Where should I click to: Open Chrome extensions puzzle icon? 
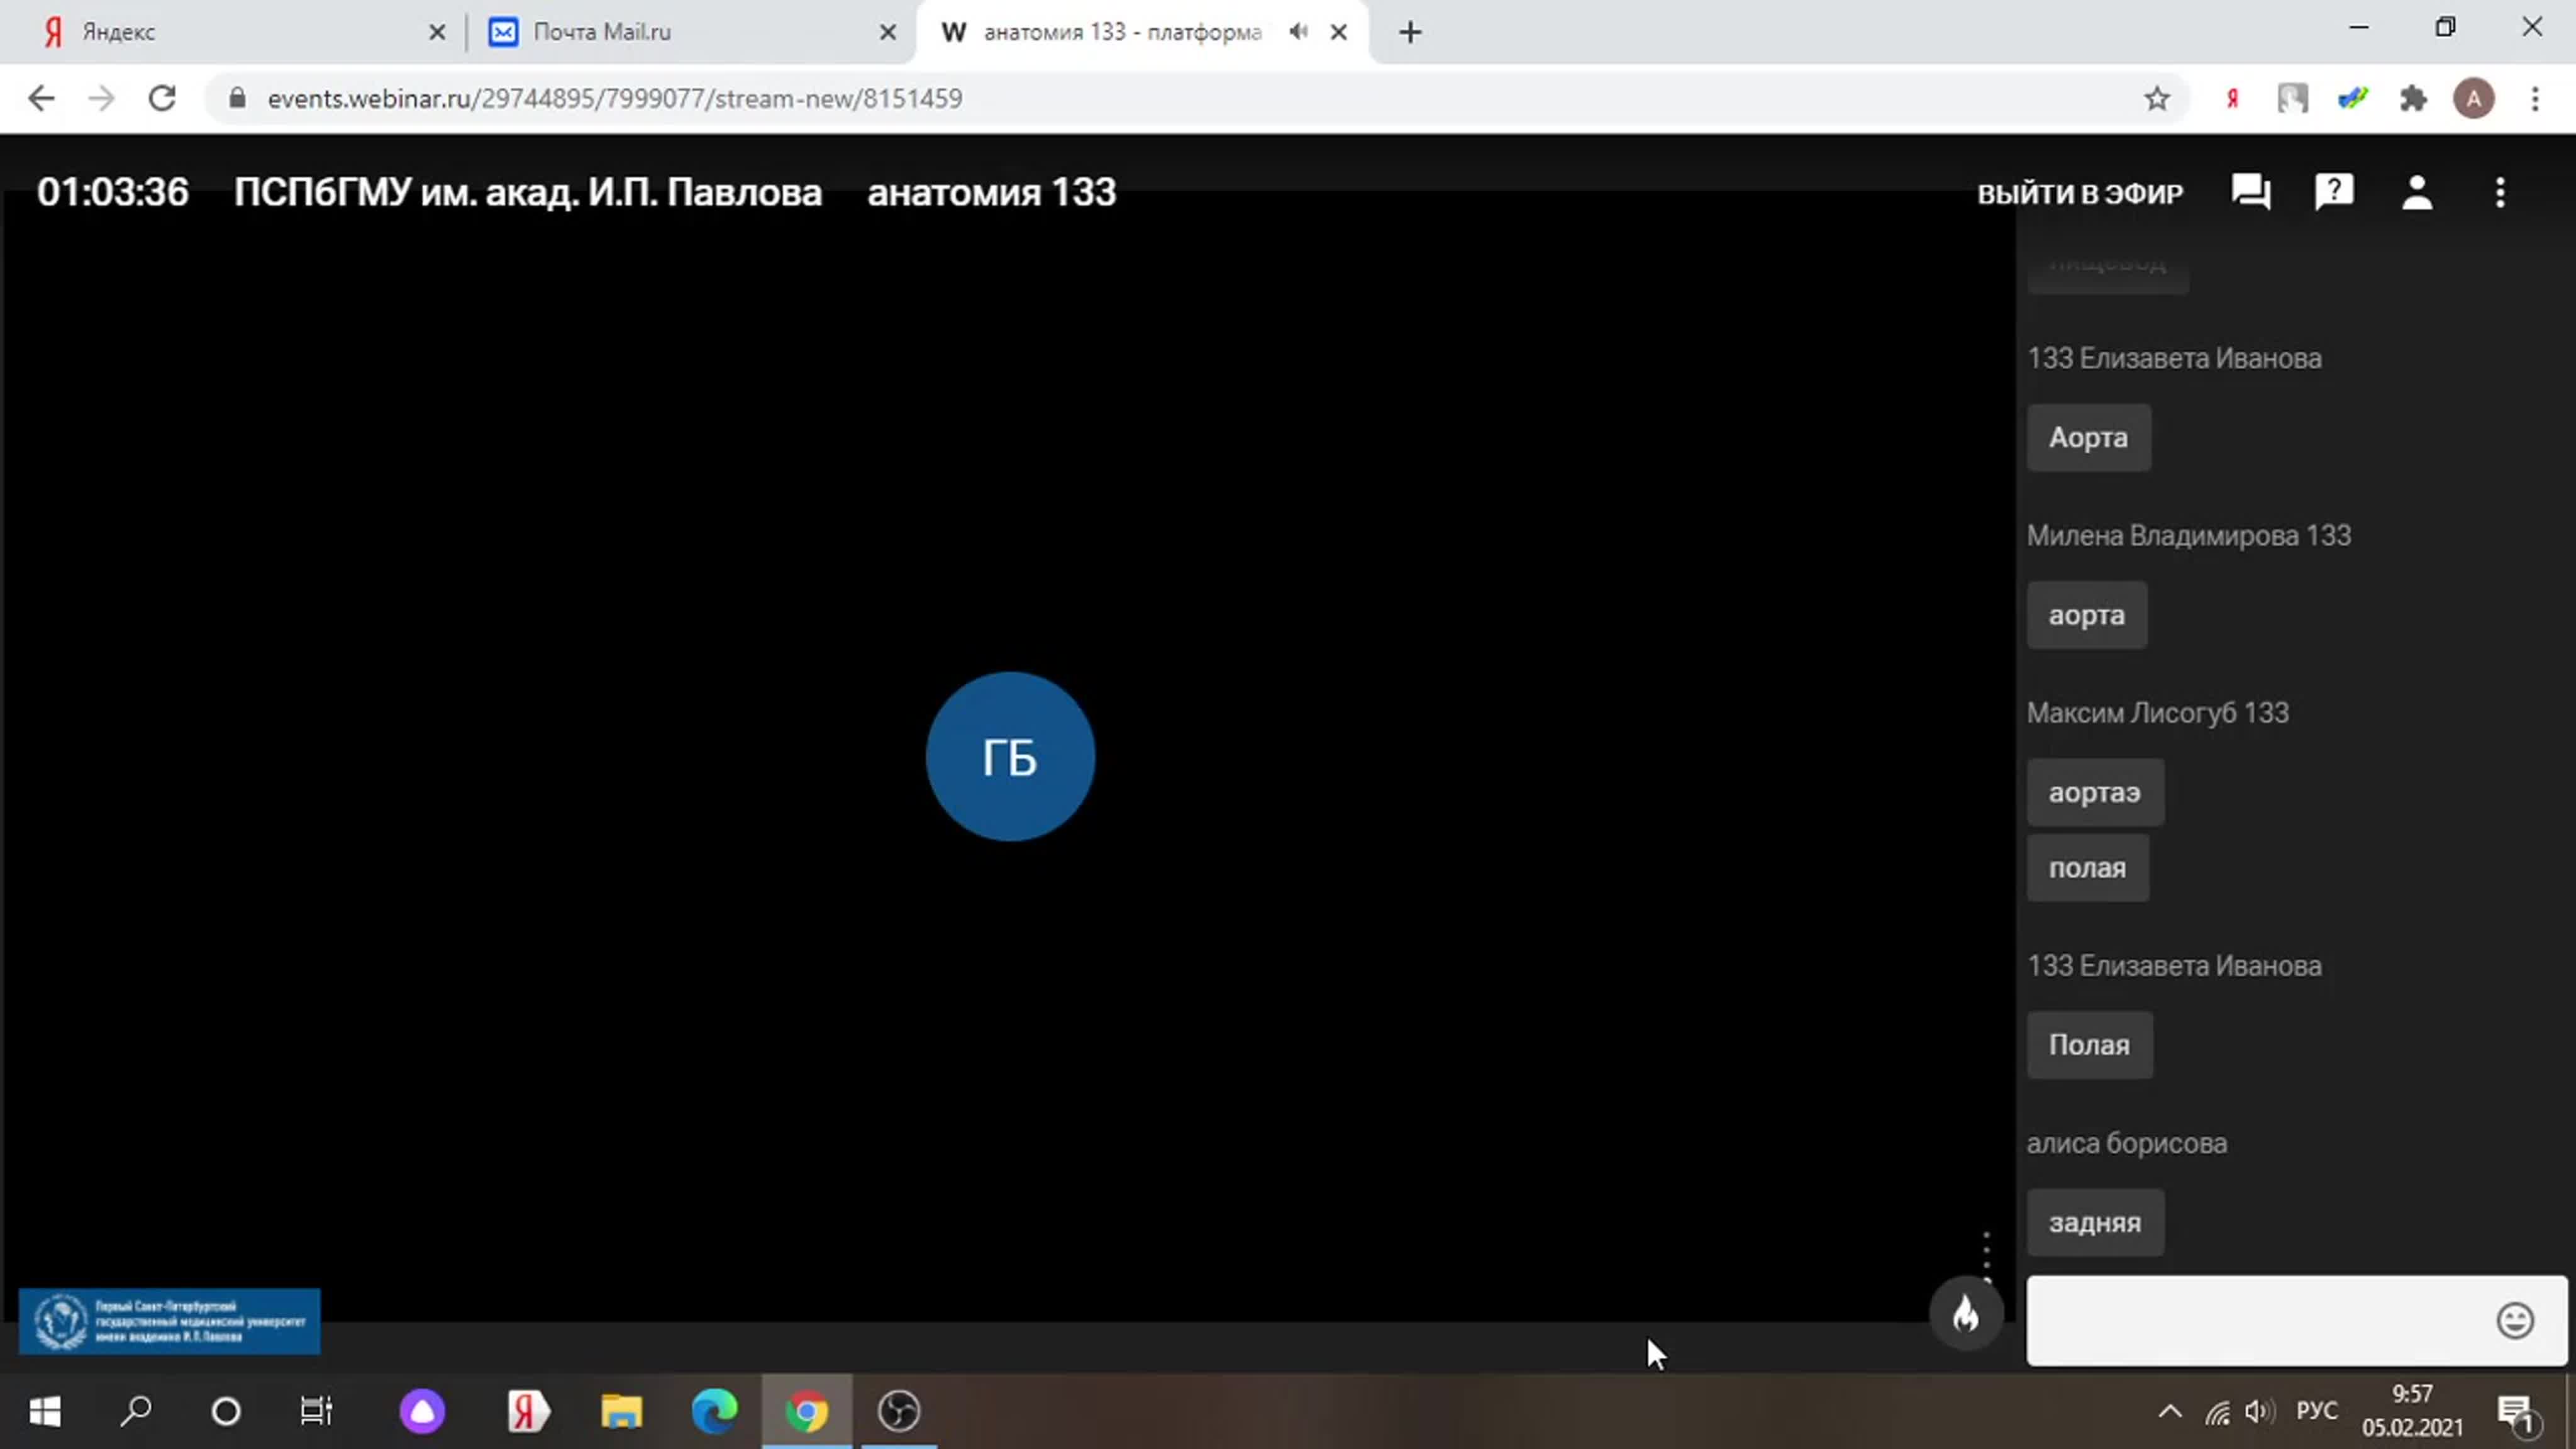pyautogui.click(x=2413, y=98)
